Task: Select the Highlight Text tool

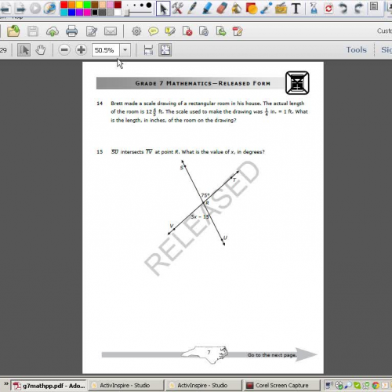Action: pyautogui.click(x=170, y=31)
